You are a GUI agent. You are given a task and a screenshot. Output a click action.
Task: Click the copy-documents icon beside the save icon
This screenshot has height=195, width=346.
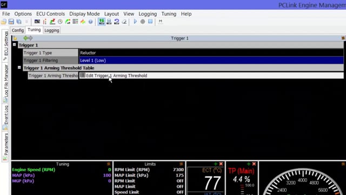click(19, 22)
